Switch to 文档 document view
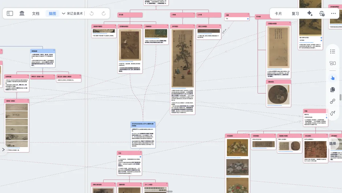This screenshot has width=342, height=193. tap(36, 13)
